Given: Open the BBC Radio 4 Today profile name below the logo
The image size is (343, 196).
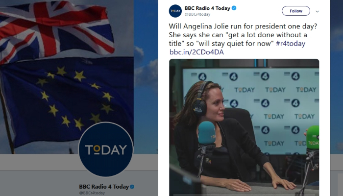Looking at the screenshot, I should point(104,187).
